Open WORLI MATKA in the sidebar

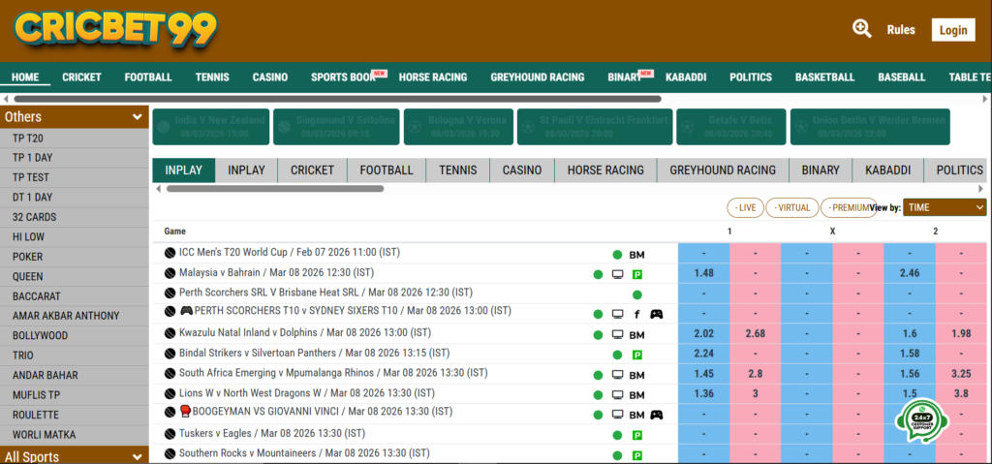(74, 435)
